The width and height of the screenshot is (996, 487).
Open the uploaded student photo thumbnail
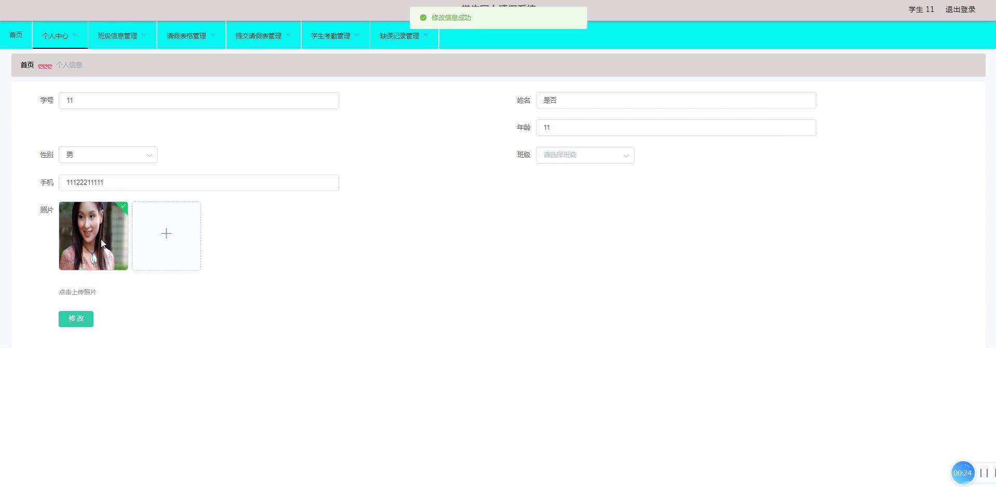(93, 236)
